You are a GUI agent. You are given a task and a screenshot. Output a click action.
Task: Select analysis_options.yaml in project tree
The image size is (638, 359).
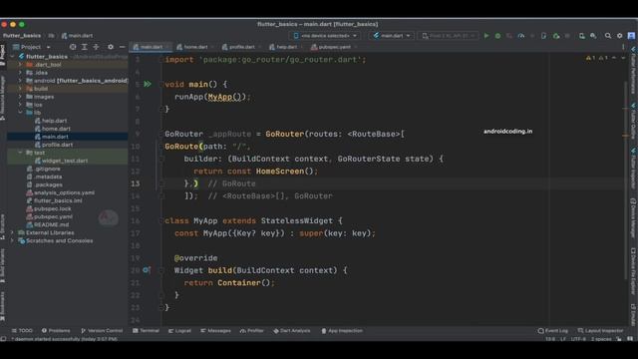(x=64, y=192)
